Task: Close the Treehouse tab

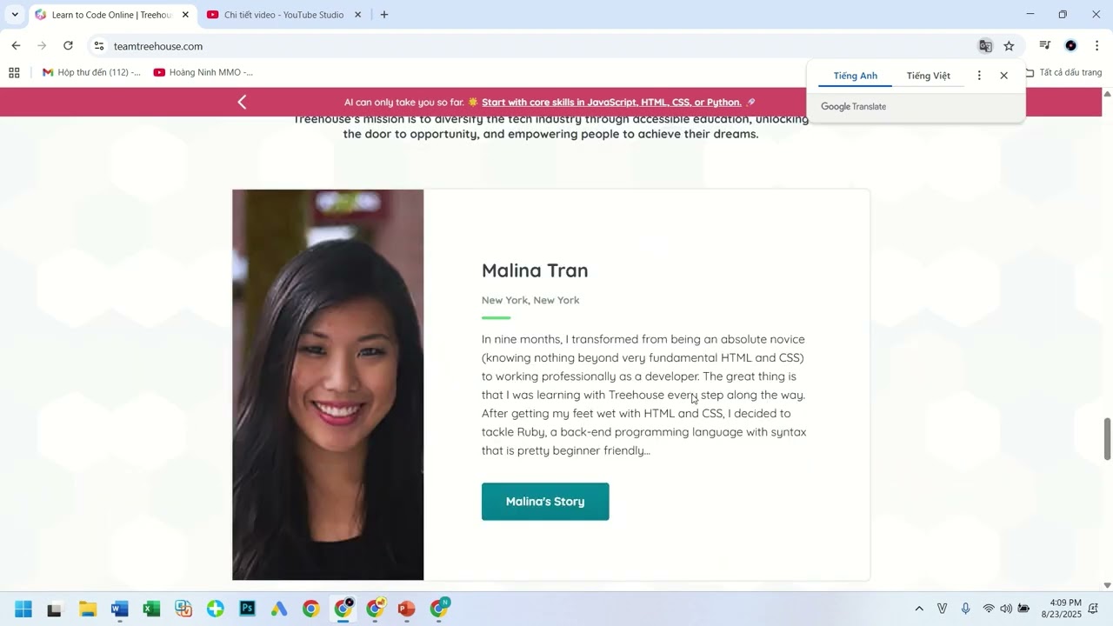Action: pos(185,15)
